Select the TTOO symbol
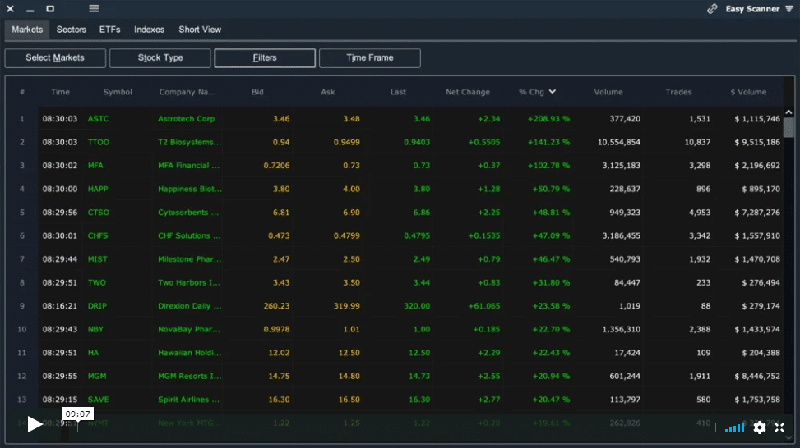This screenshot has height=448, width=800. click(99, 142)
